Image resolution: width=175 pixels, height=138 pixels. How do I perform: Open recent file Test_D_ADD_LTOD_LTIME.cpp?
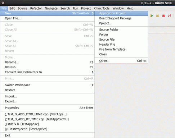point(48,114)
